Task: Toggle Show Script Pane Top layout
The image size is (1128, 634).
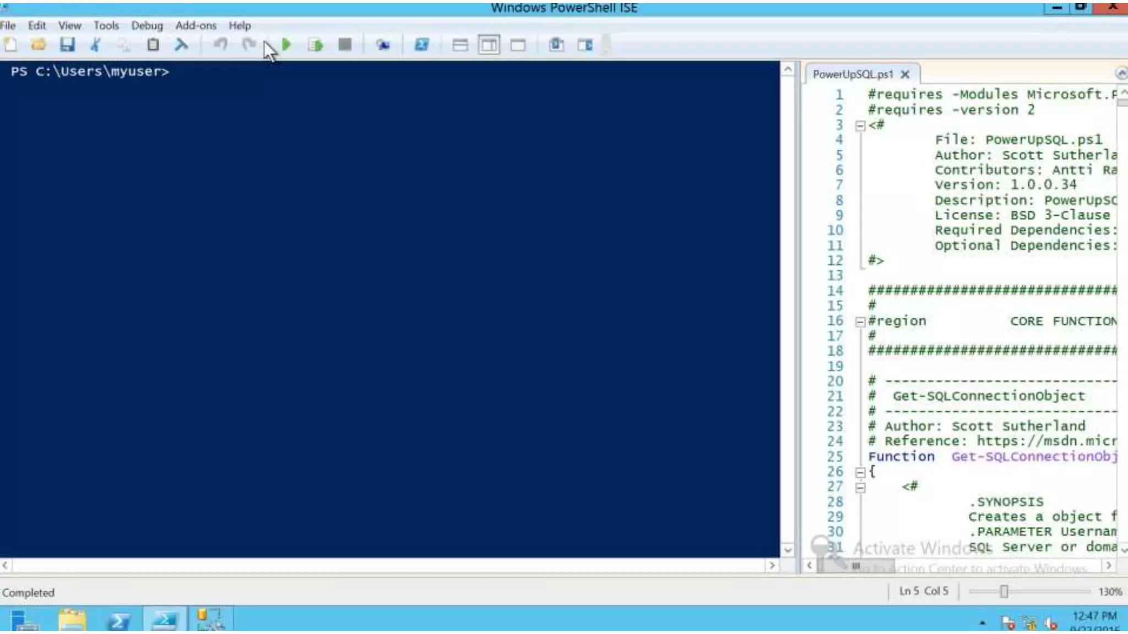Action: (x=460, y=45)
